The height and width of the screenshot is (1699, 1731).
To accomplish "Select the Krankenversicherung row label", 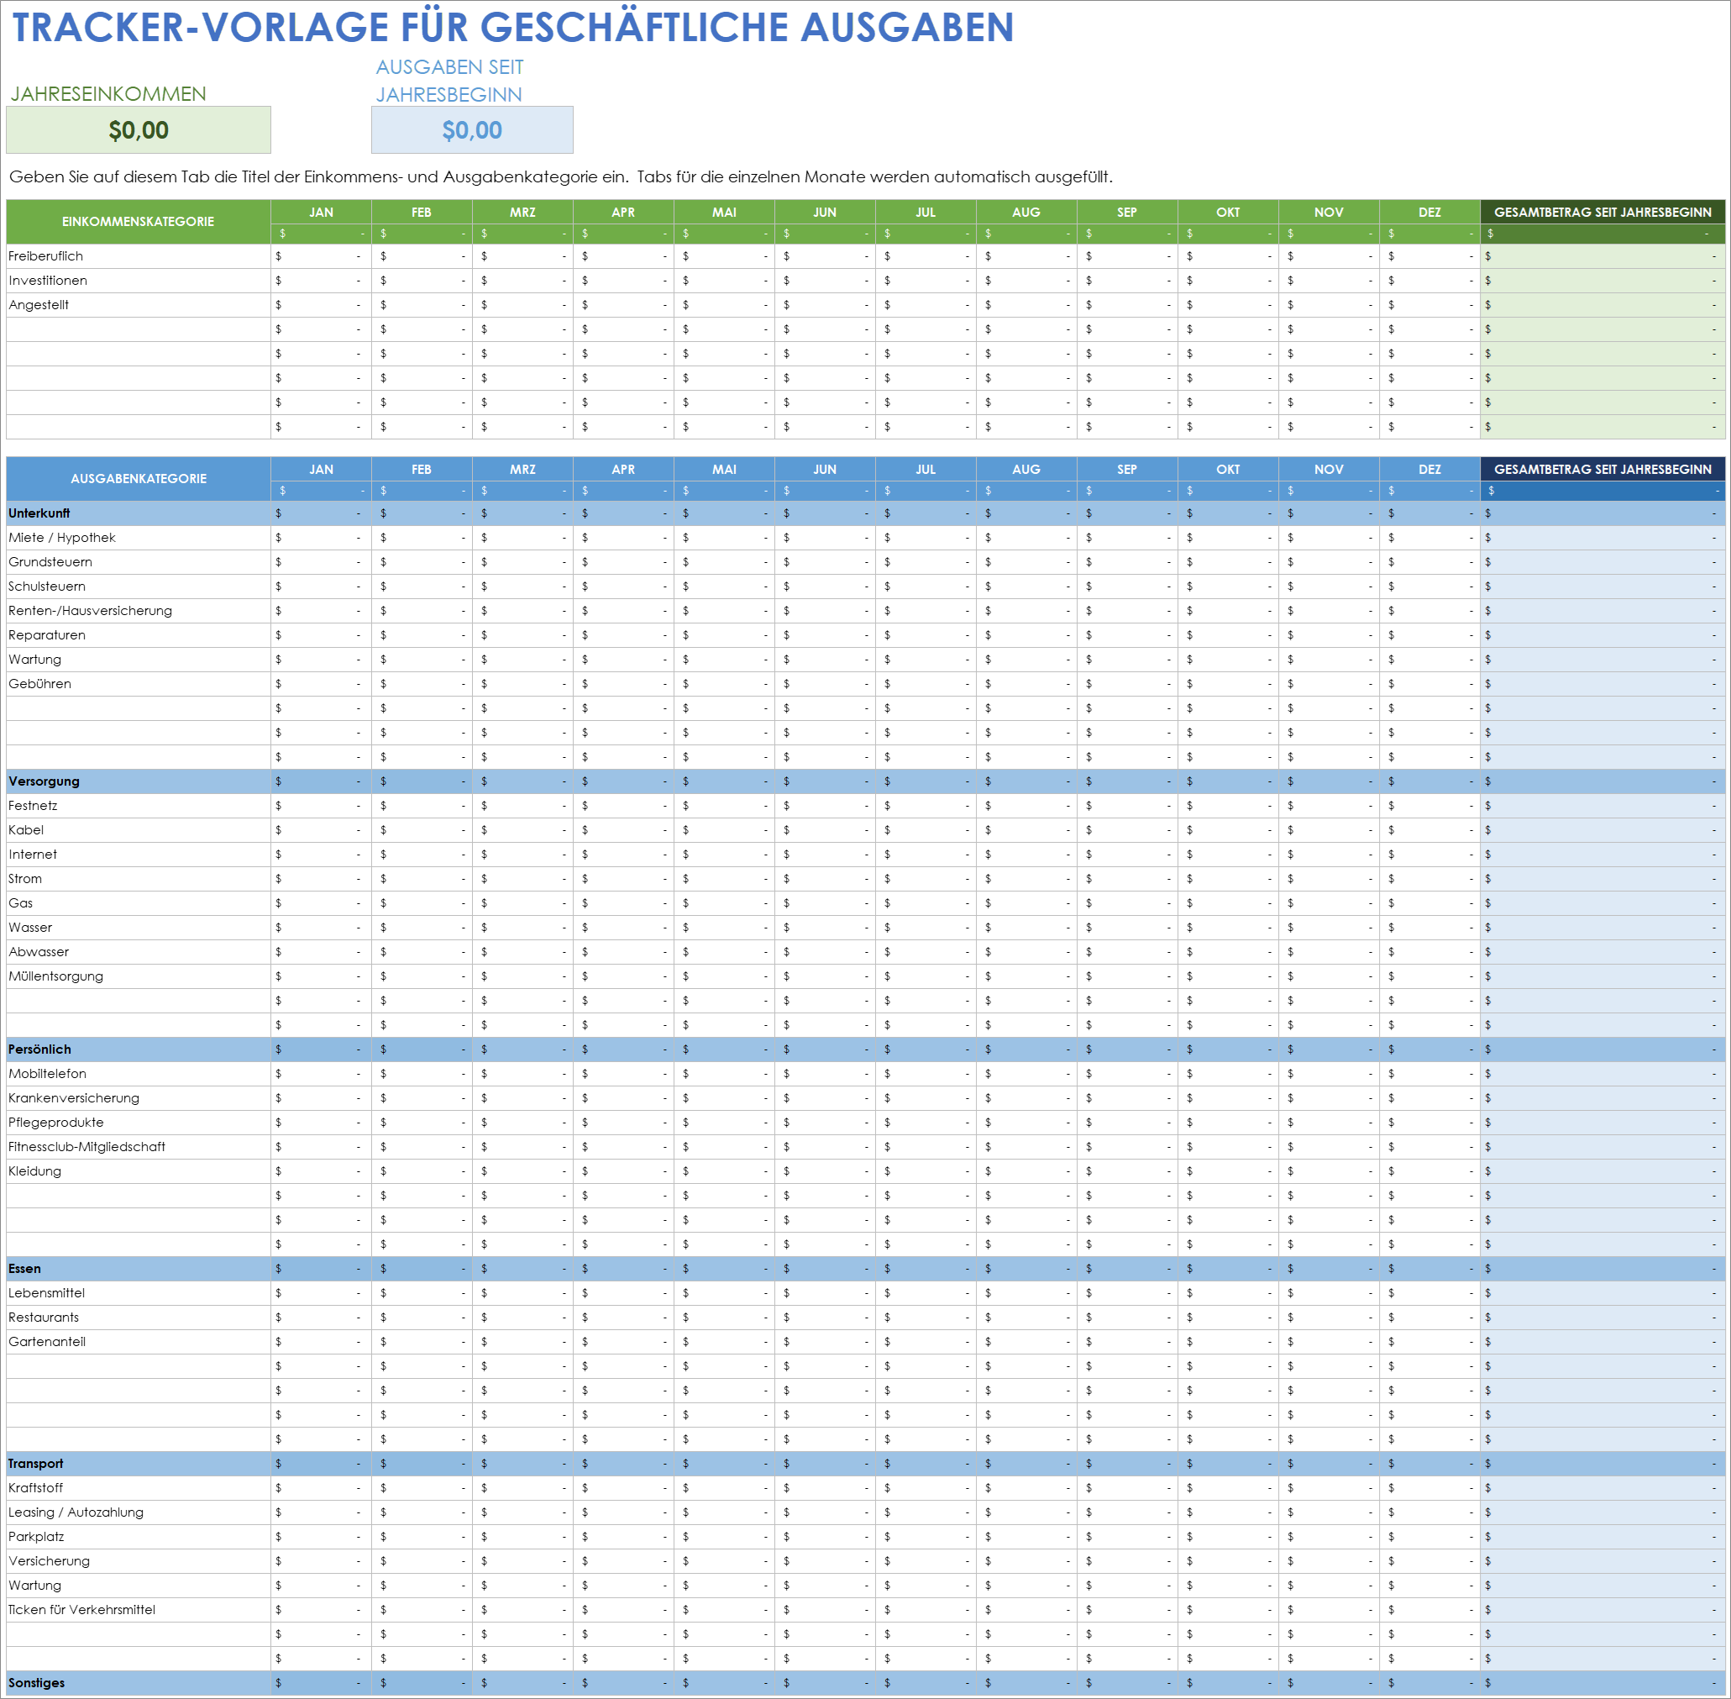I will pyautogui.click(x=139, y=1098).
